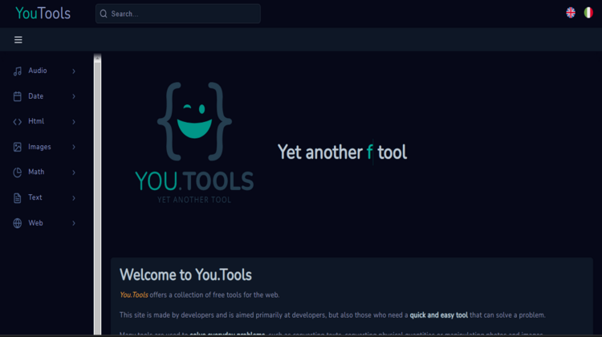Open the Text menu item
Viewport: 602px width, 337px height.
44,197
